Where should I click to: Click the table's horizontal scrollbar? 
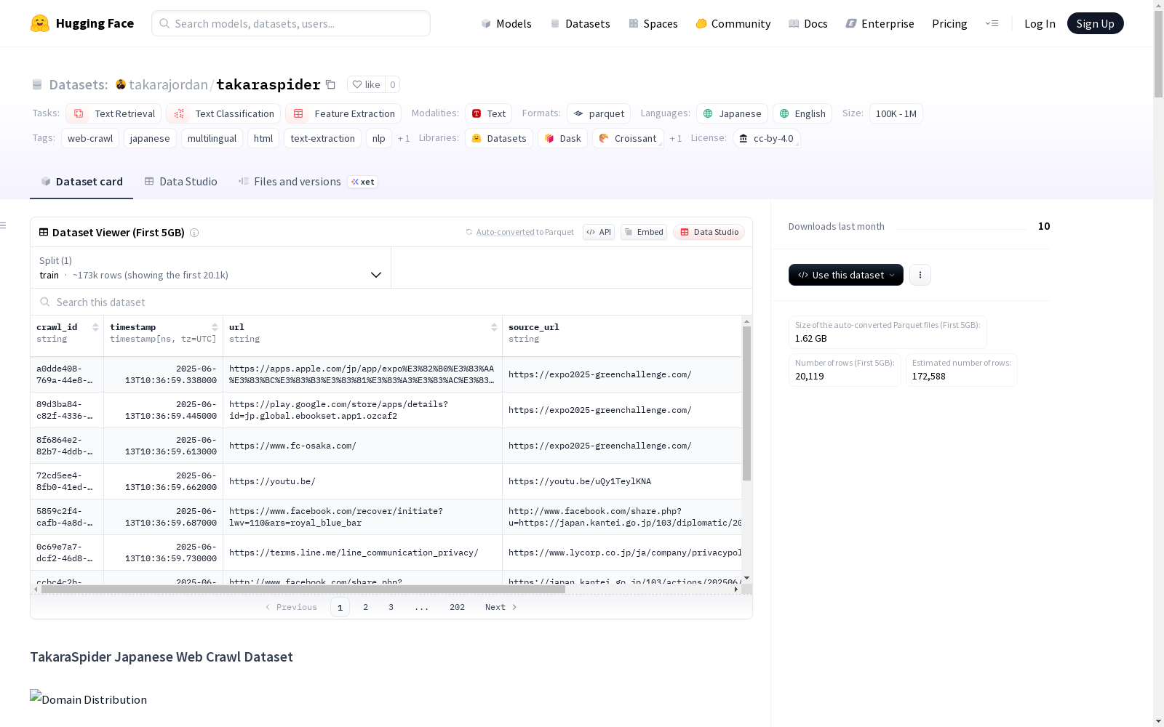click(303, 590)
